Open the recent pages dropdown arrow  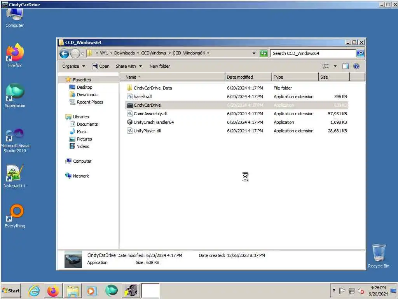pyautogui.click(x=82, y=54)
